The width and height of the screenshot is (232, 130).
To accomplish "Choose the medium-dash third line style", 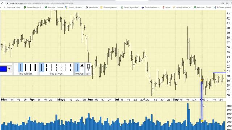I will pyautogui.click(x=51, y=68).
